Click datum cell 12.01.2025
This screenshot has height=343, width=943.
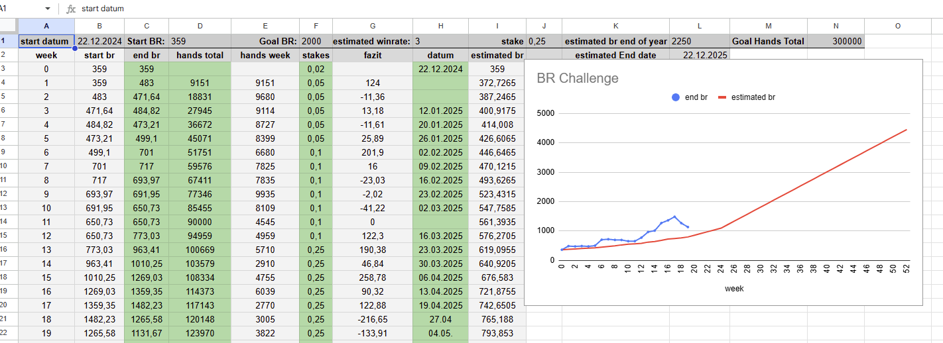[x=440, y=111]
